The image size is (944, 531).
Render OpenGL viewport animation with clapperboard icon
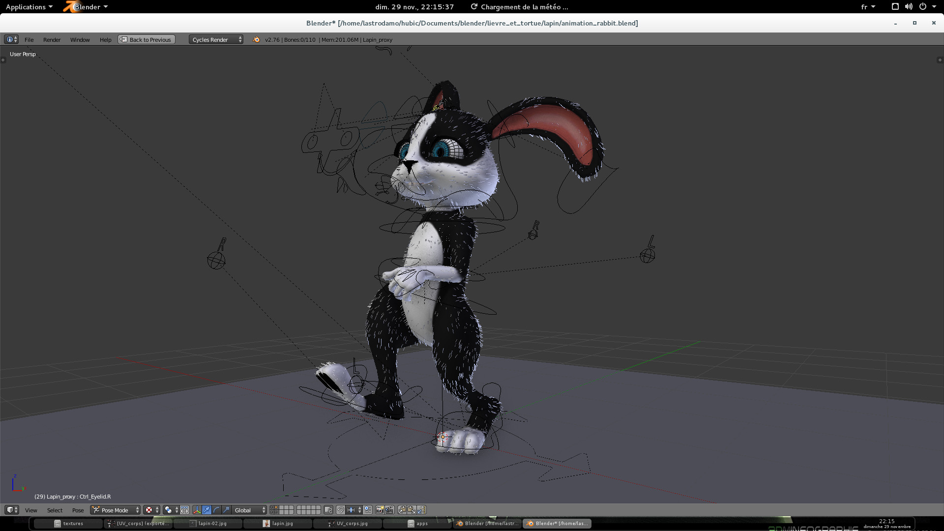pos(389,510)
